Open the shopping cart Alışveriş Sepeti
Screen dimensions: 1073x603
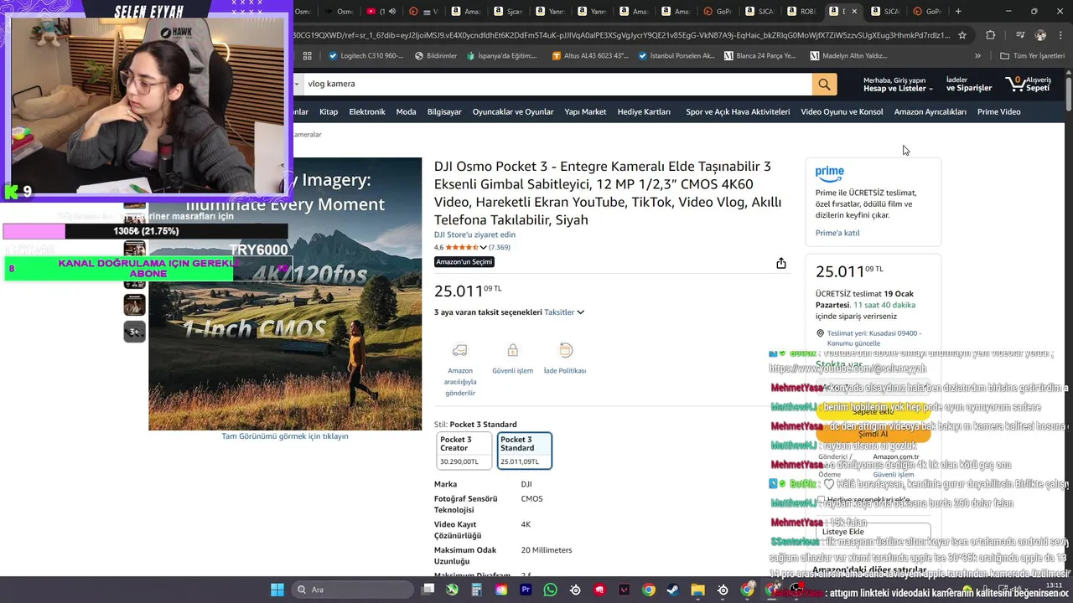1027,84
